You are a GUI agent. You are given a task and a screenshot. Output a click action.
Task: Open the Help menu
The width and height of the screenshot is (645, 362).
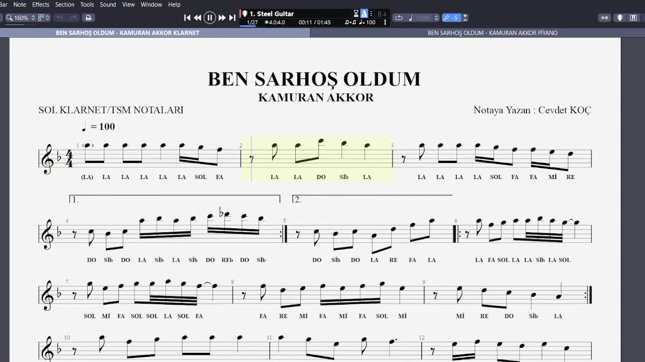174,5
